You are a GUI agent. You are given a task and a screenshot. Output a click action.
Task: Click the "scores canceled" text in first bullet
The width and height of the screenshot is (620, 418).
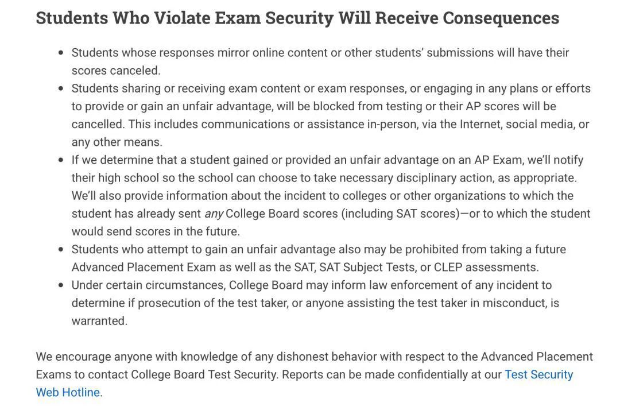116,71
